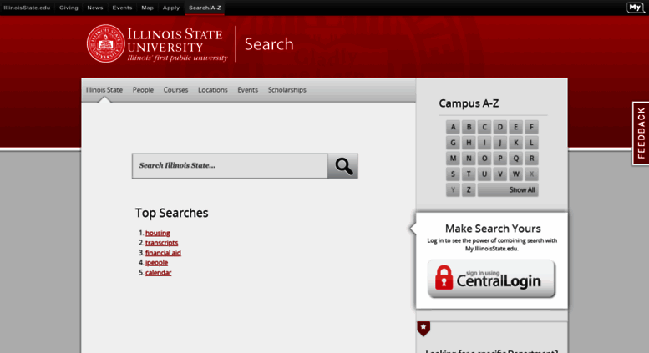Select letter L in Campus A-Z
The image size is (649, 353).
point(531,143)
